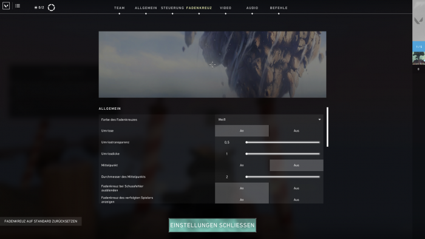425x239 pixels.
Task: Click the Farbe des Fadenkreuzes label
Action: click(119, 119)
